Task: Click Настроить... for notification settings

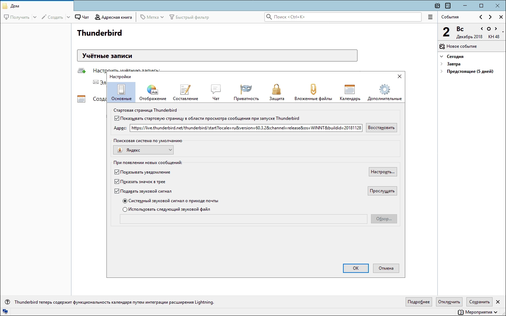Action: 383,172
